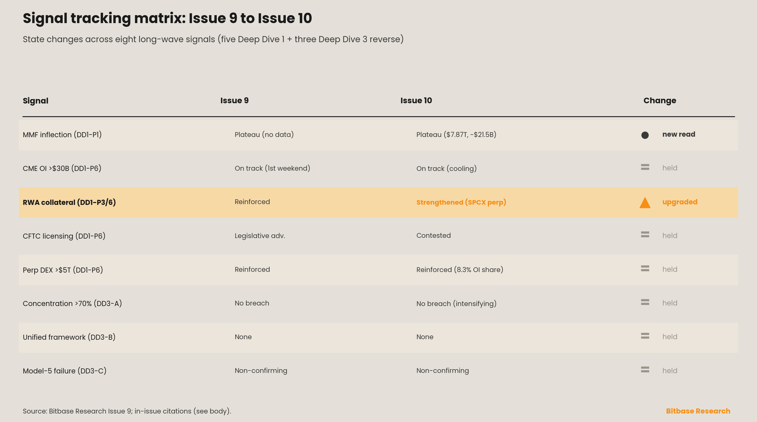Select the Issue 10 column header
Image resolution: width=757 pixels, height=422 pixels.
pos(416,100)
